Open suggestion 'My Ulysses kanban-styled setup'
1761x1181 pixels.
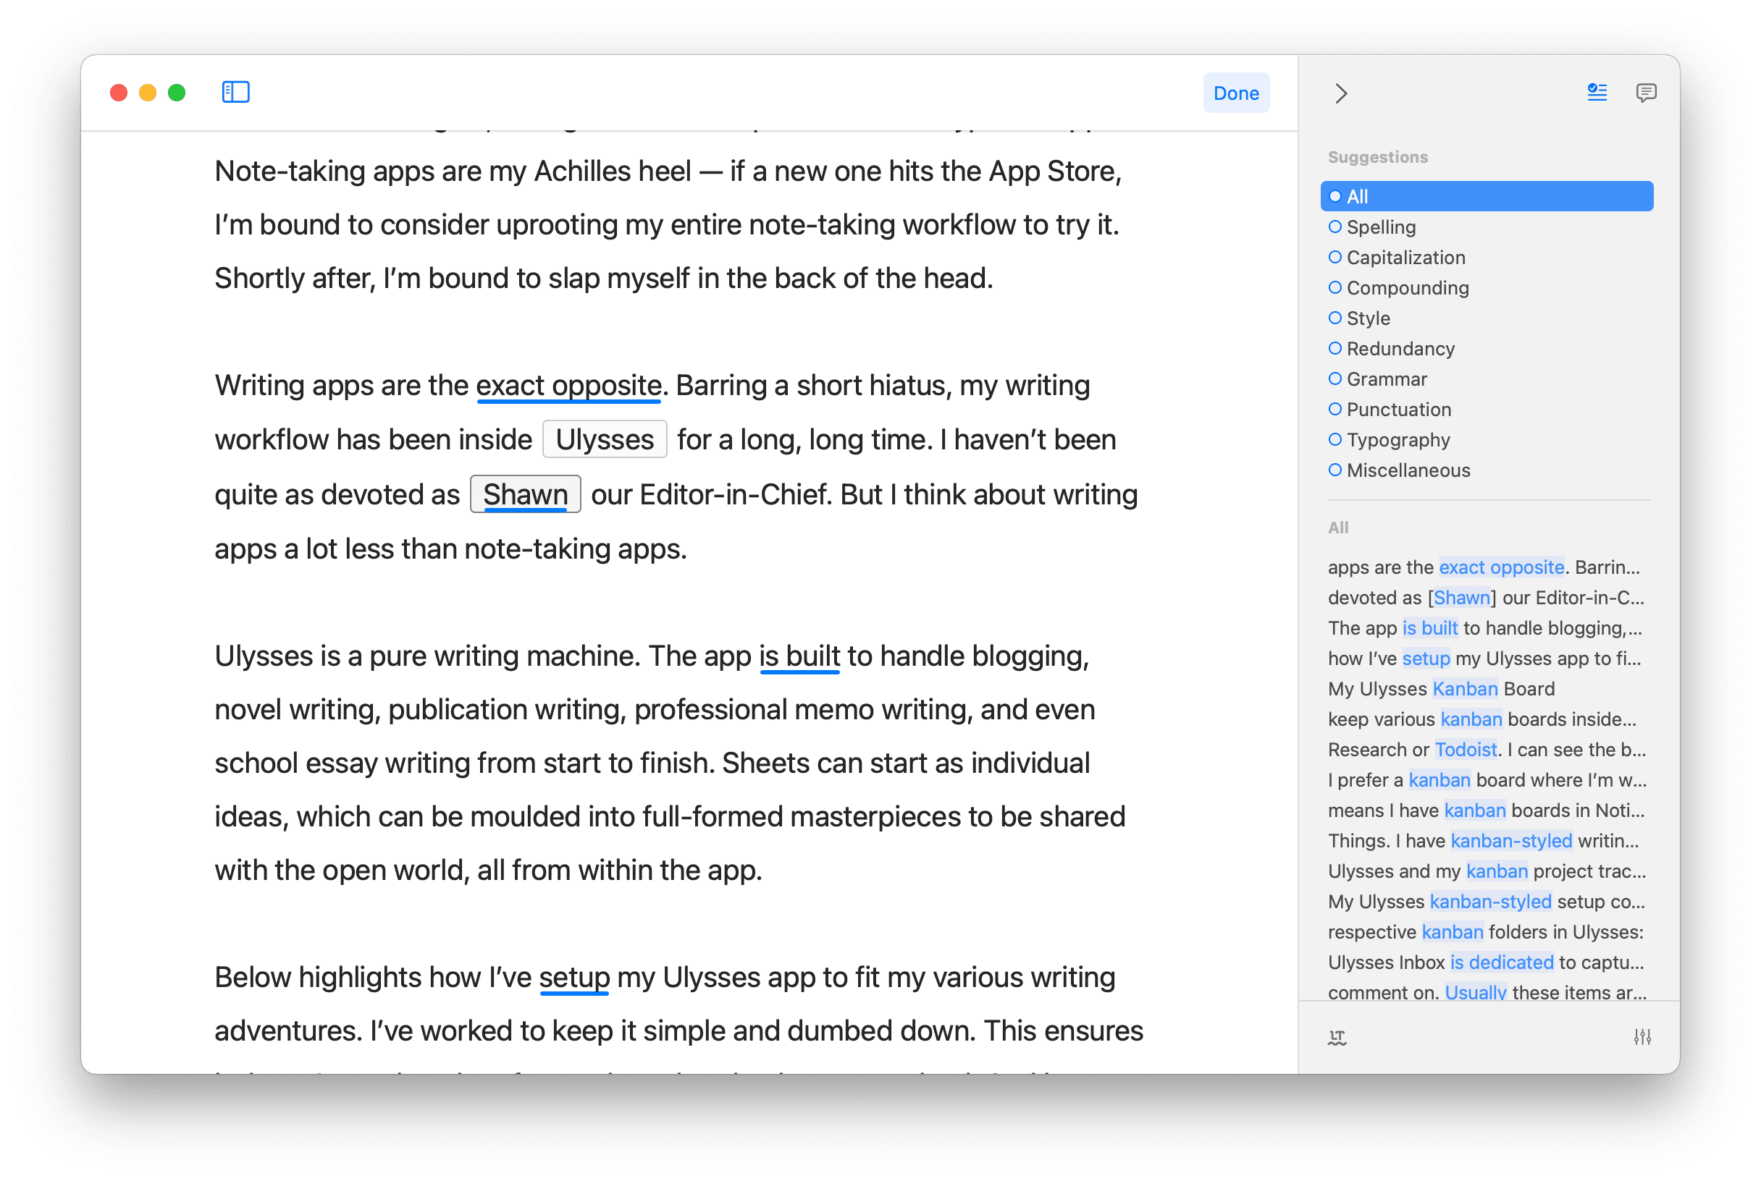click(x=1487, y=902)
